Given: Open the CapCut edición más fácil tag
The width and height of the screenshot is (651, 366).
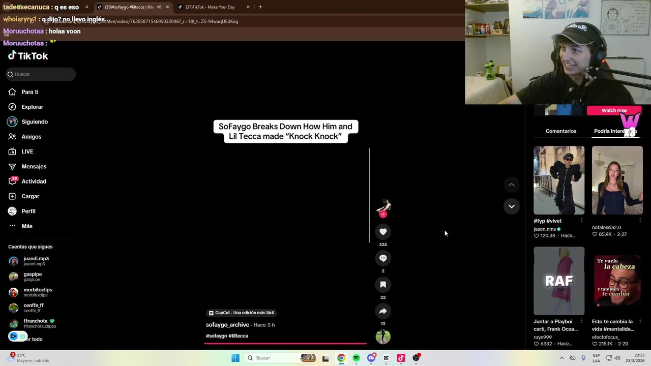Looking at the screenshot, I should tap(242, 313).
